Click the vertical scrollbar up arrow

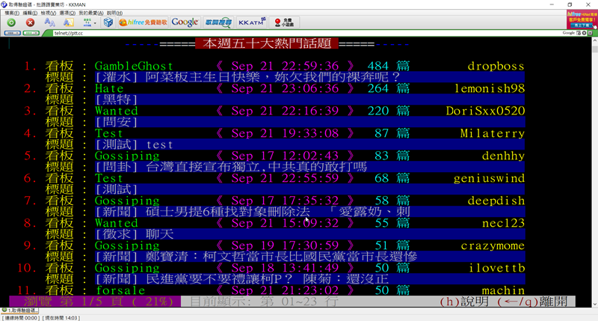[x=594, y=40]
